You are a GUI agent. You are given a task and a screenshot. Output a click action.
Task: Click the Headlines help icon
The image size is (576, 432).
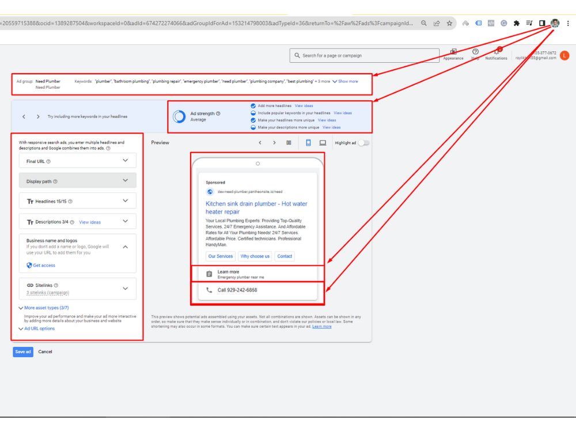70,201
